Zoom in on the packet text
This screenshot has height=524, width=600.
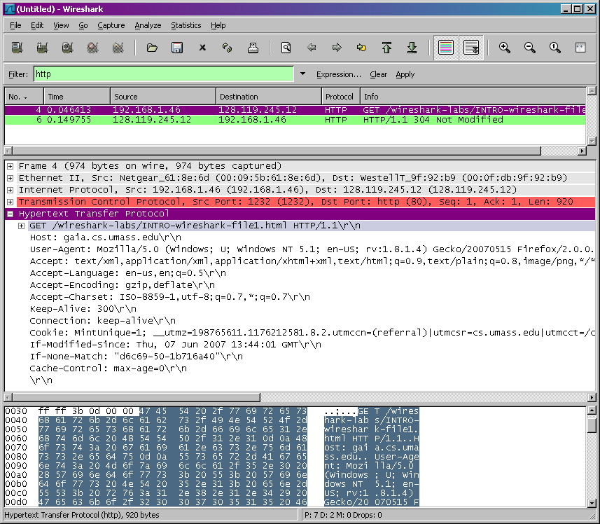point(505,48)
